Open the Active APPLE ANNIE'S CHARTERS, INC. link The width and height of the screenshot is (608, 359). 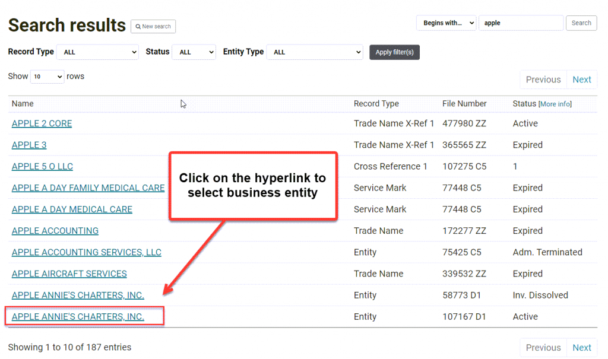point(78,317)
